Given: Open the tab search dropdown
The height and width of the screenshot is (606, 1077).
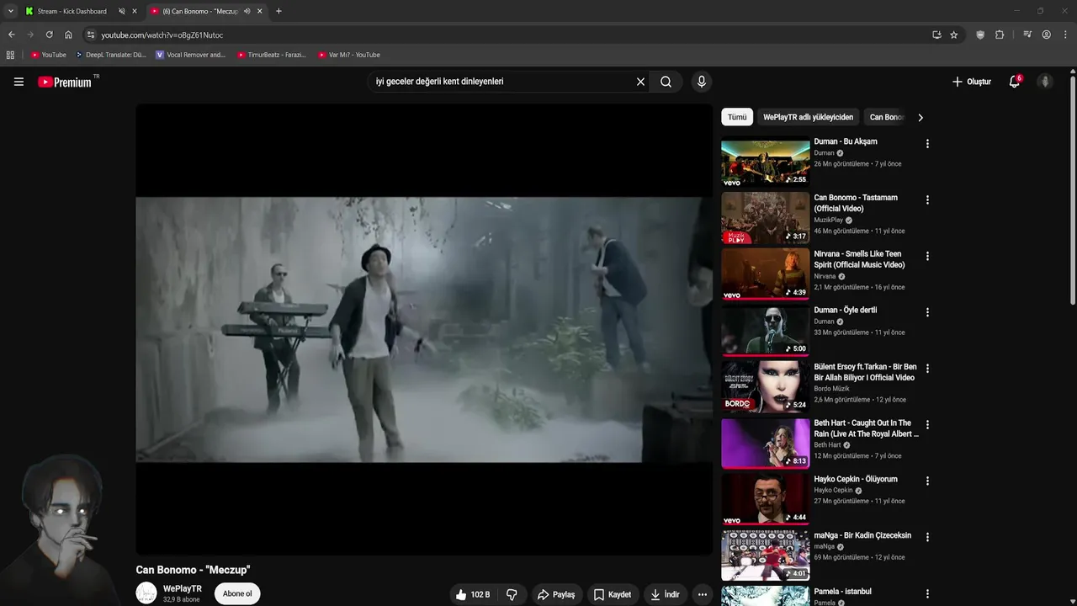Looking at the screenshot, I should pos(10,11).
